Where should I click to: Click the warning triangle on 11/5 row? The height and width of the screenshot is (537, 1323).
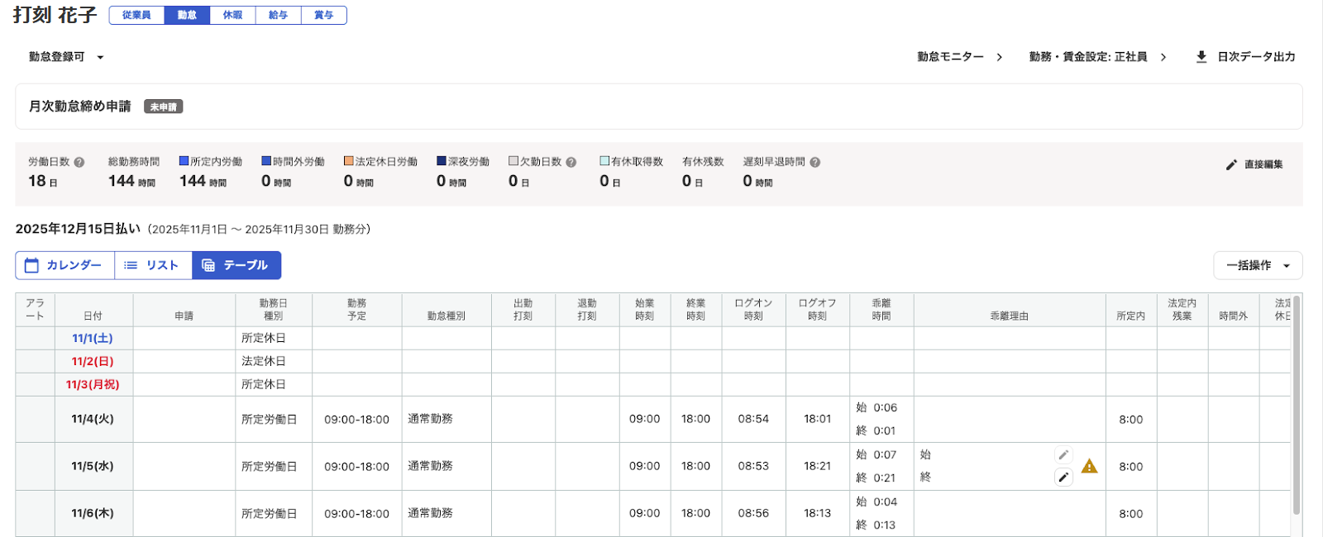click(x=1090, y=466)
